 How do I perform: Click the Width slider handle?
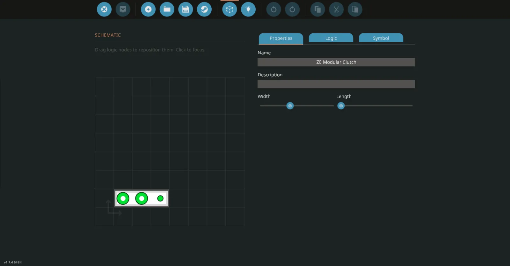click(x=290, y=106)
